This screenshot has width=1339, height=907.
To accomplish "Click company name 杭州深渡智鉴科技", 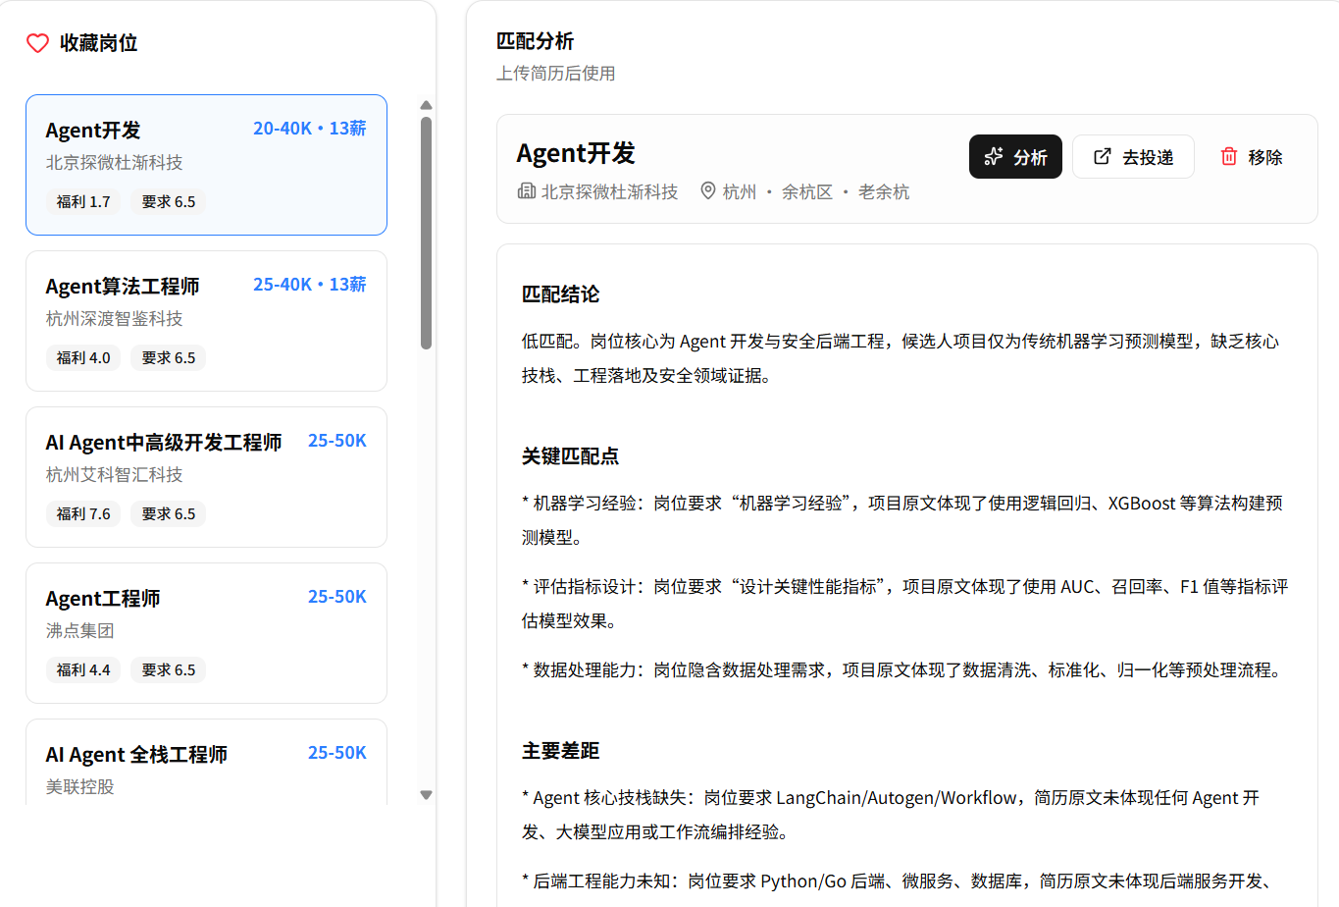I will click(115, 318).
